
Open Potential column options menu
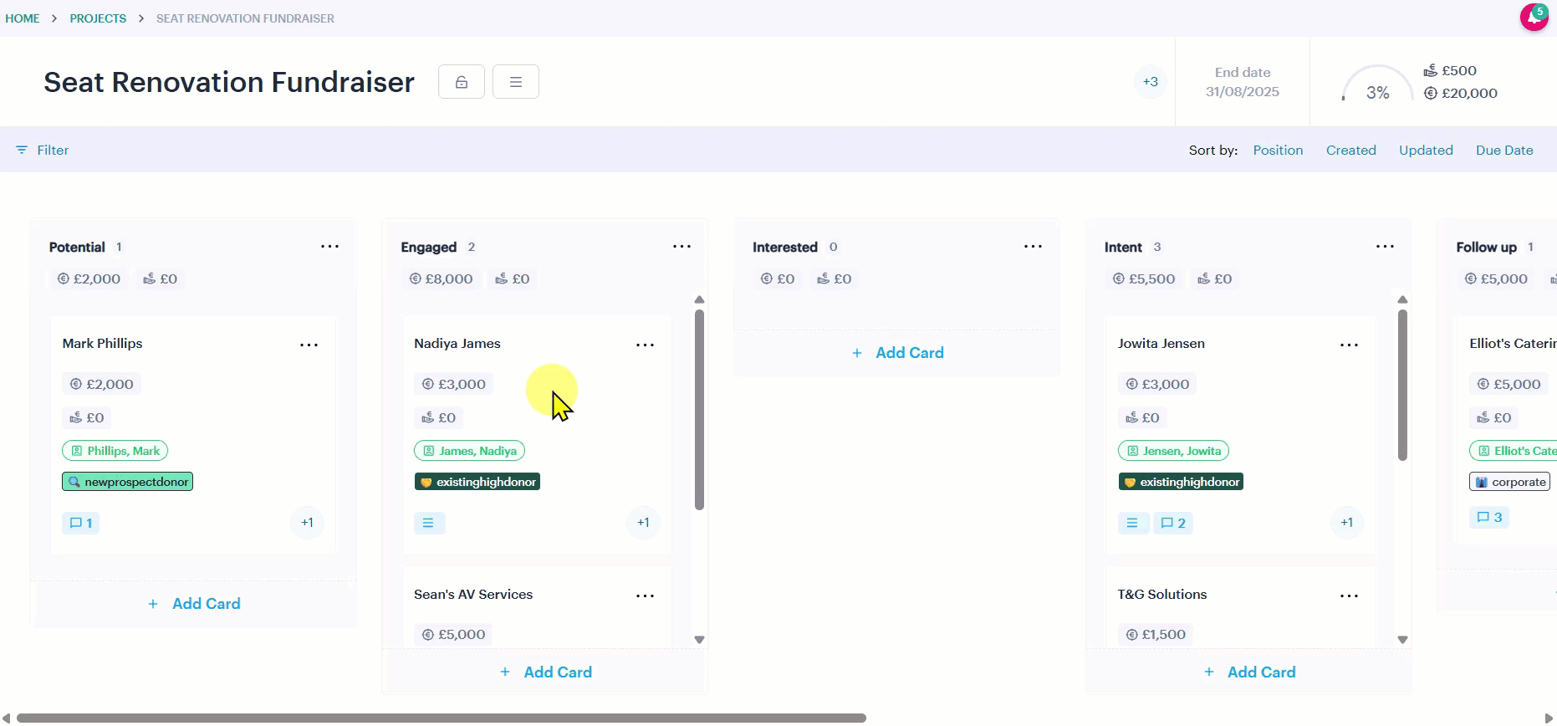click(x=329, y=246)
